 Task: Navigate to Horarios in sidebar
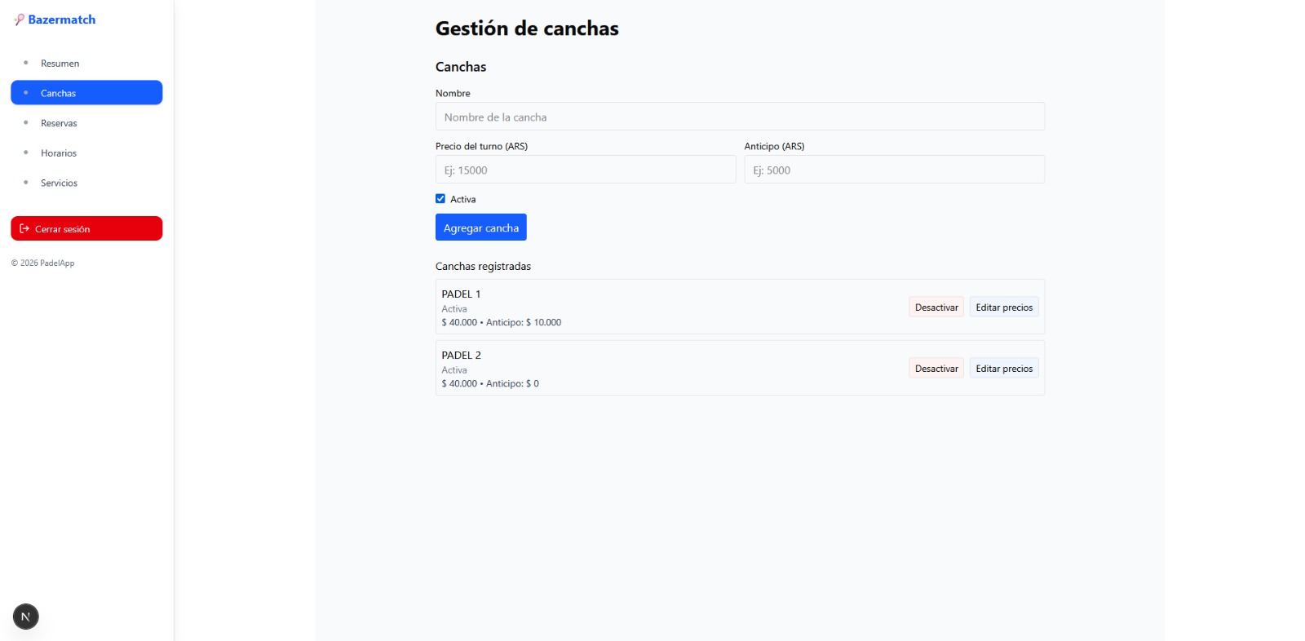pos(59,153)
